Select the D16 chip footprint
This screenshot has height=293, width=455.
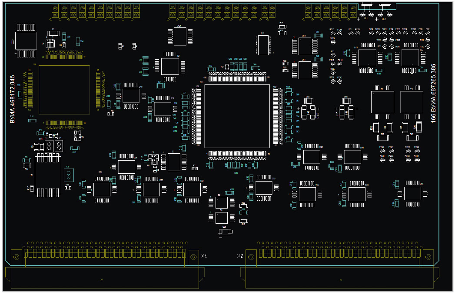click(x=305, y=46)
